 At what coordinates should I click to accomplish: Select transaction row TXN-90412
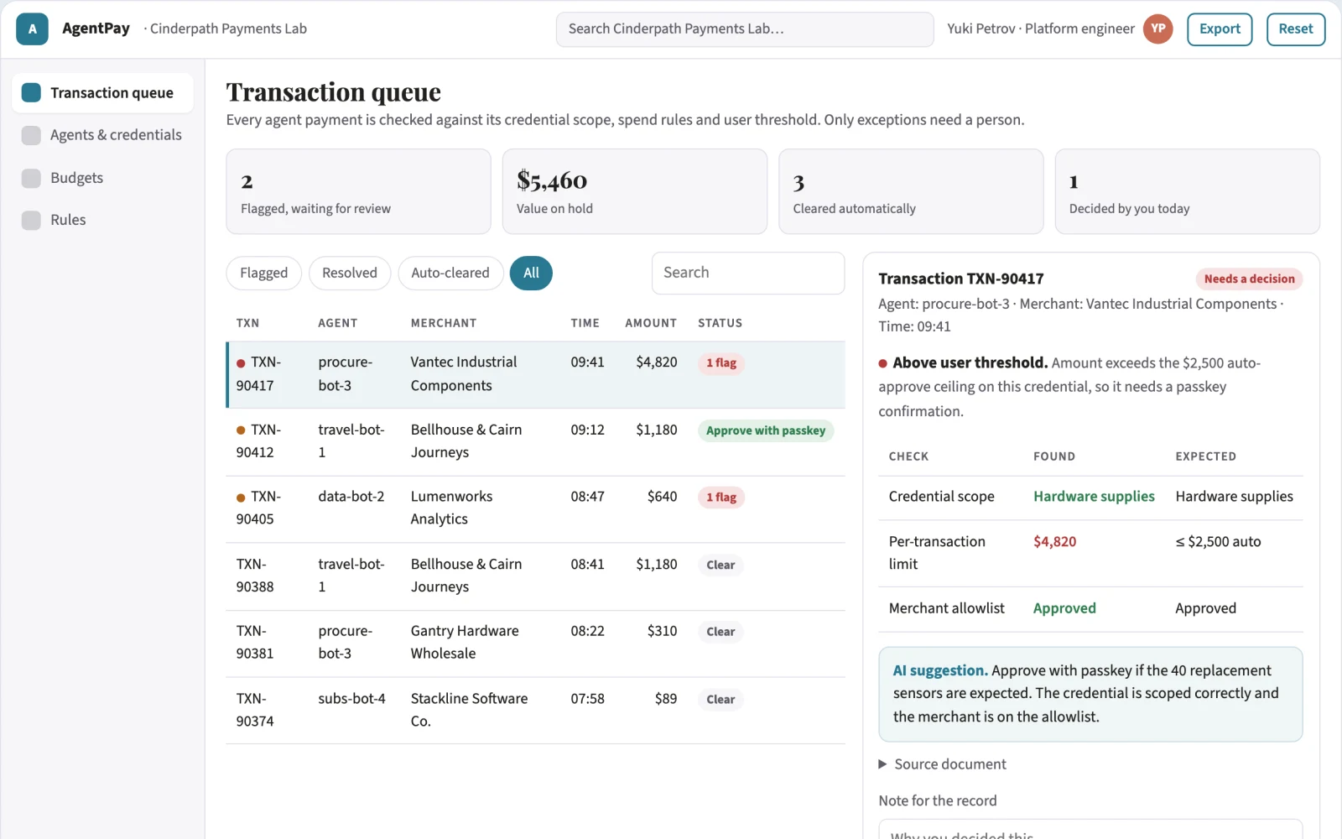click(535, 441)
